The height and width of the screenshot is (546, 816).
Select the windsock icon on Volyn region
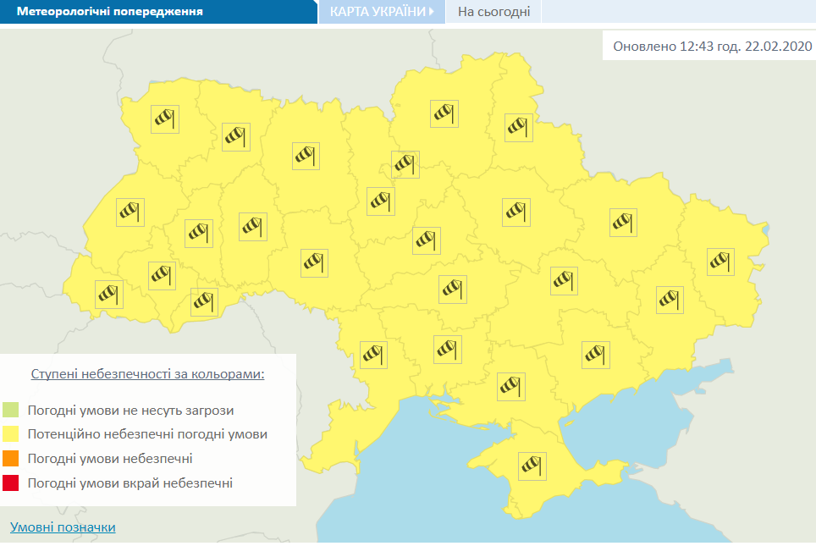coord(163,119)
